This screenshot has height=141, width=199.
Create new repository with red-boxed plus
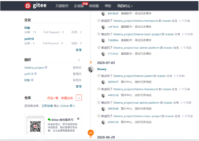(x=79, y=98)
